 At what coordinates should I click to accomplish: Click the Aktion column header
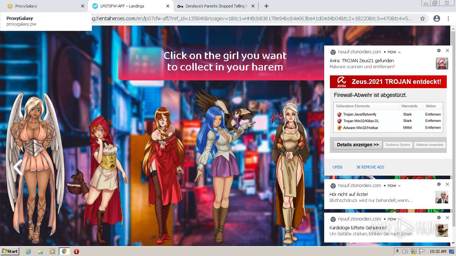click(430, 106)
